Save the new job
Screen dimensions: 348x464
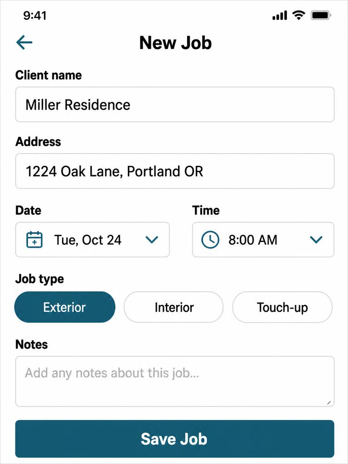pos(174,439)
